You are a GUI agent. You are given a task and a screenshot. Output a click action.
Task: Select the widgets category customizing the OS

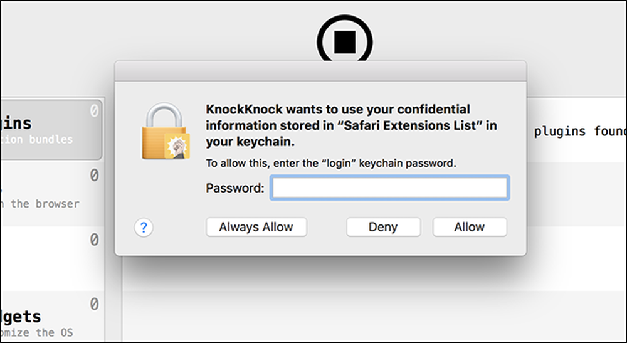click(52, 317)
